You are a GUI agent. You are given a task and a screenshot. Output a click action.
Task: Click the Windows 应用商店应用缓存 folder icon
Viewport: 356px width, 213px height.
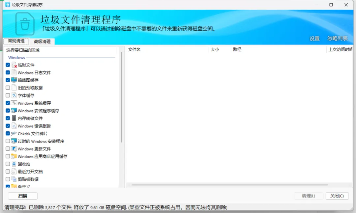[14, 156]
